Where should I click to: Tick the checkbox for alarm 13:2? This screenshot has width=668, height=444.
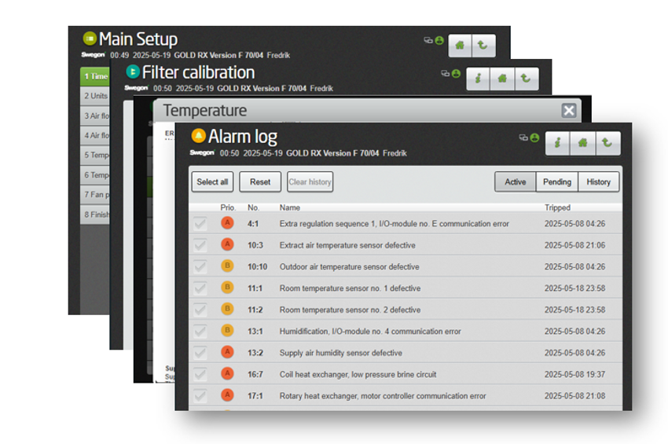pos(201,353)
